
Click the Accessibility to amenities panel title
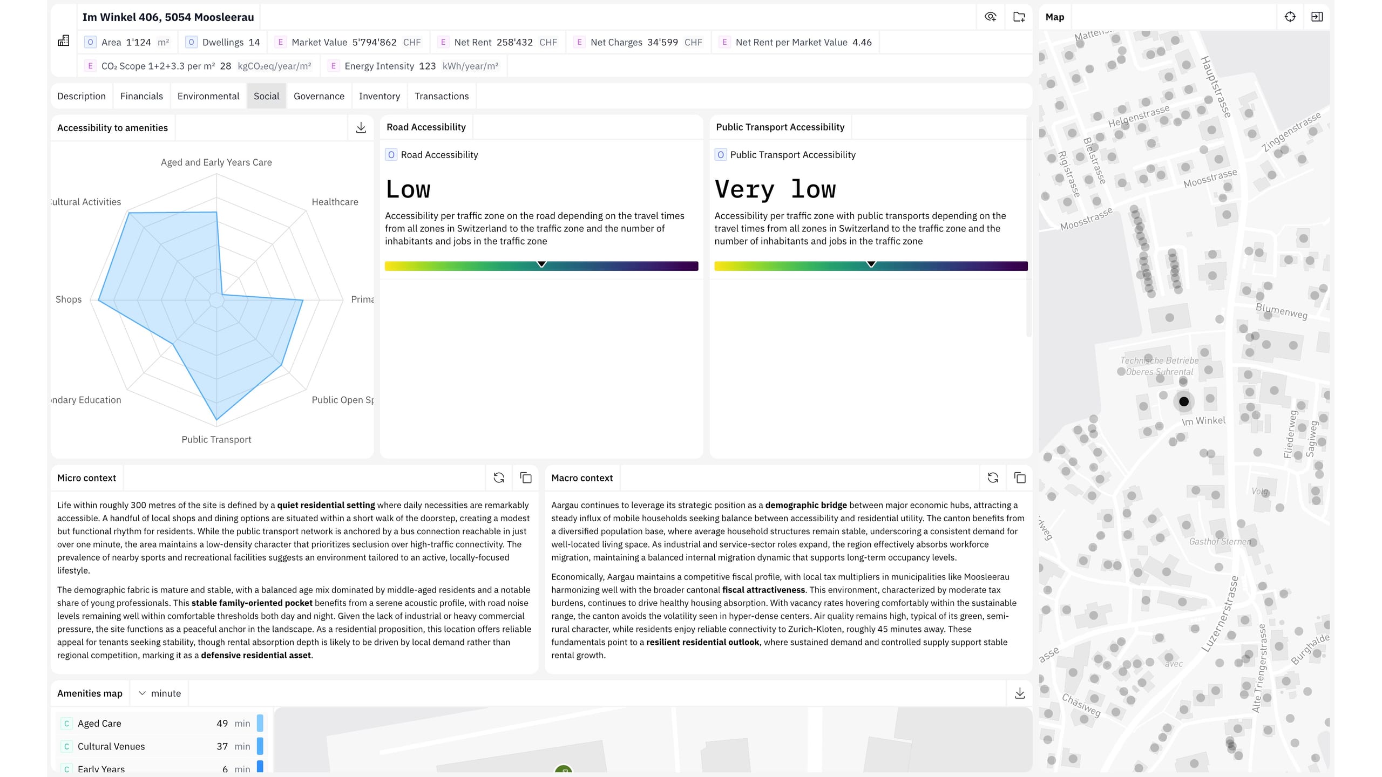[x=112, y=128]
